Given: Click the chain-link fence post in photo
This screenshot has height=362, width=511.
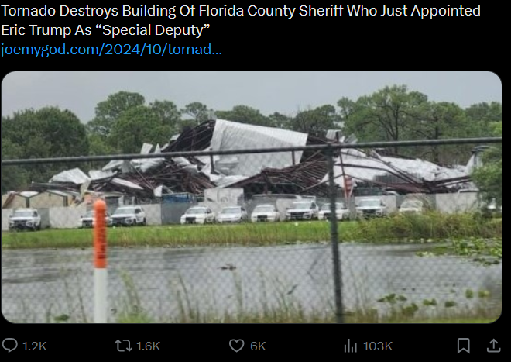Looking at the screenshot, I should (335, 233).
